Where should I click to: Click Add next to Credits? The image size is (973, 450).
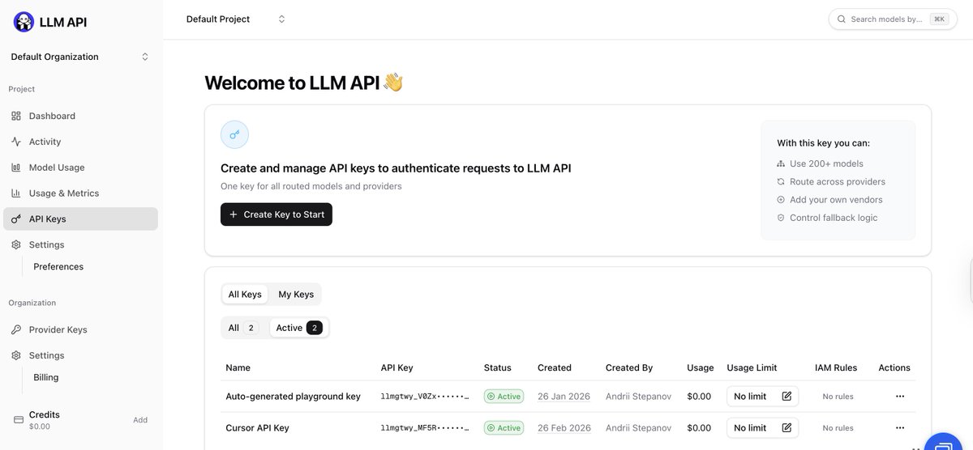click(140, 420)
